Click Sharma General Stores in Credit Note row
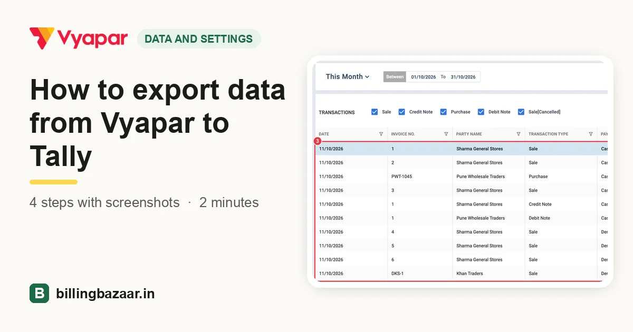Screen dimensions: 633x332 pos(479,204)
